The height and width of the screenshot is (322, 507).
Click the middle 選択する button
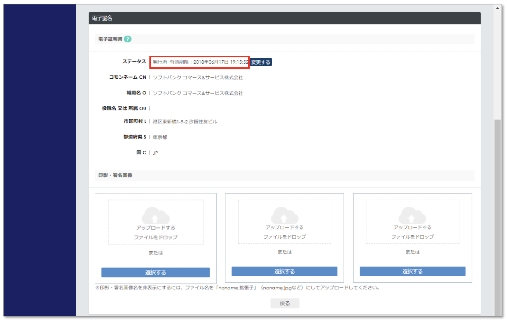point(284,271)
